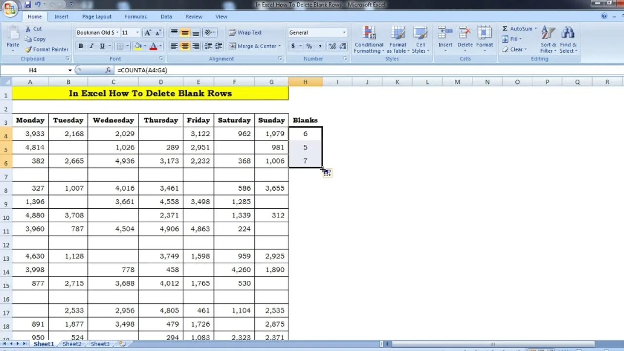This screenshot has height=351, width=624.
Task: Toggle Align Text Right
Action: click(195, 46)
